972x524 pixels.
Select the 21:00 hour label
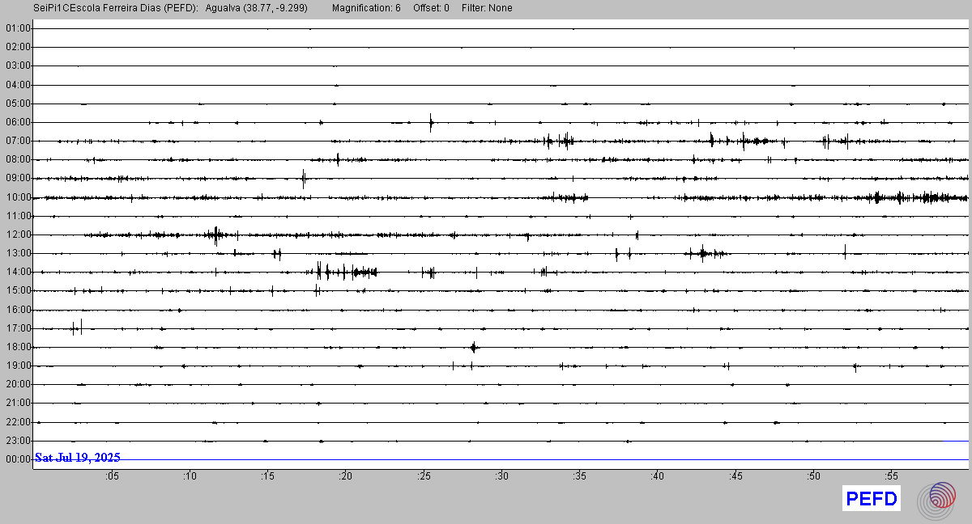(18, 403)
